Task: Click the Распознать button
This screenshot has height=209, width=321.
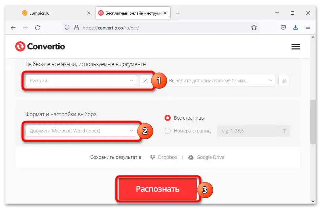Action: tap(158, 189)
